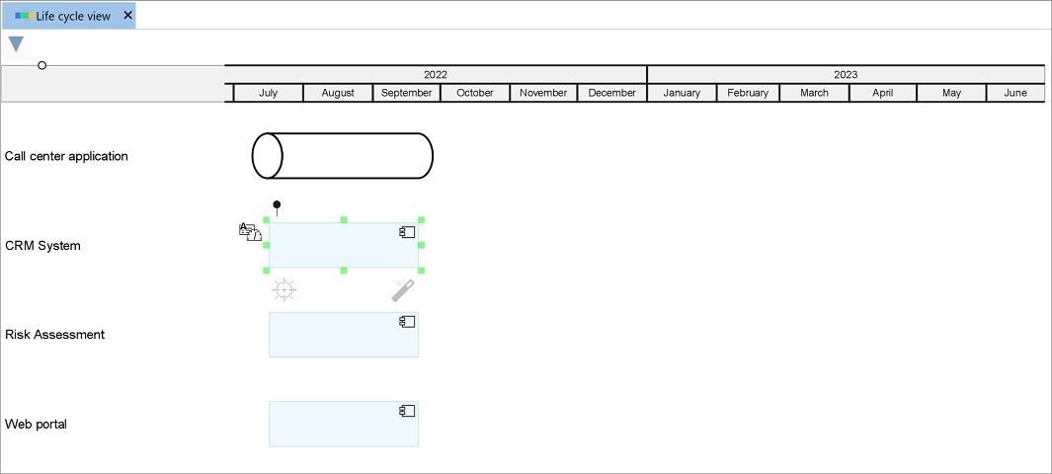Click the slider handle above the row labels
The height and width of the screenshot is (474, 1052).
pos(41,65)
